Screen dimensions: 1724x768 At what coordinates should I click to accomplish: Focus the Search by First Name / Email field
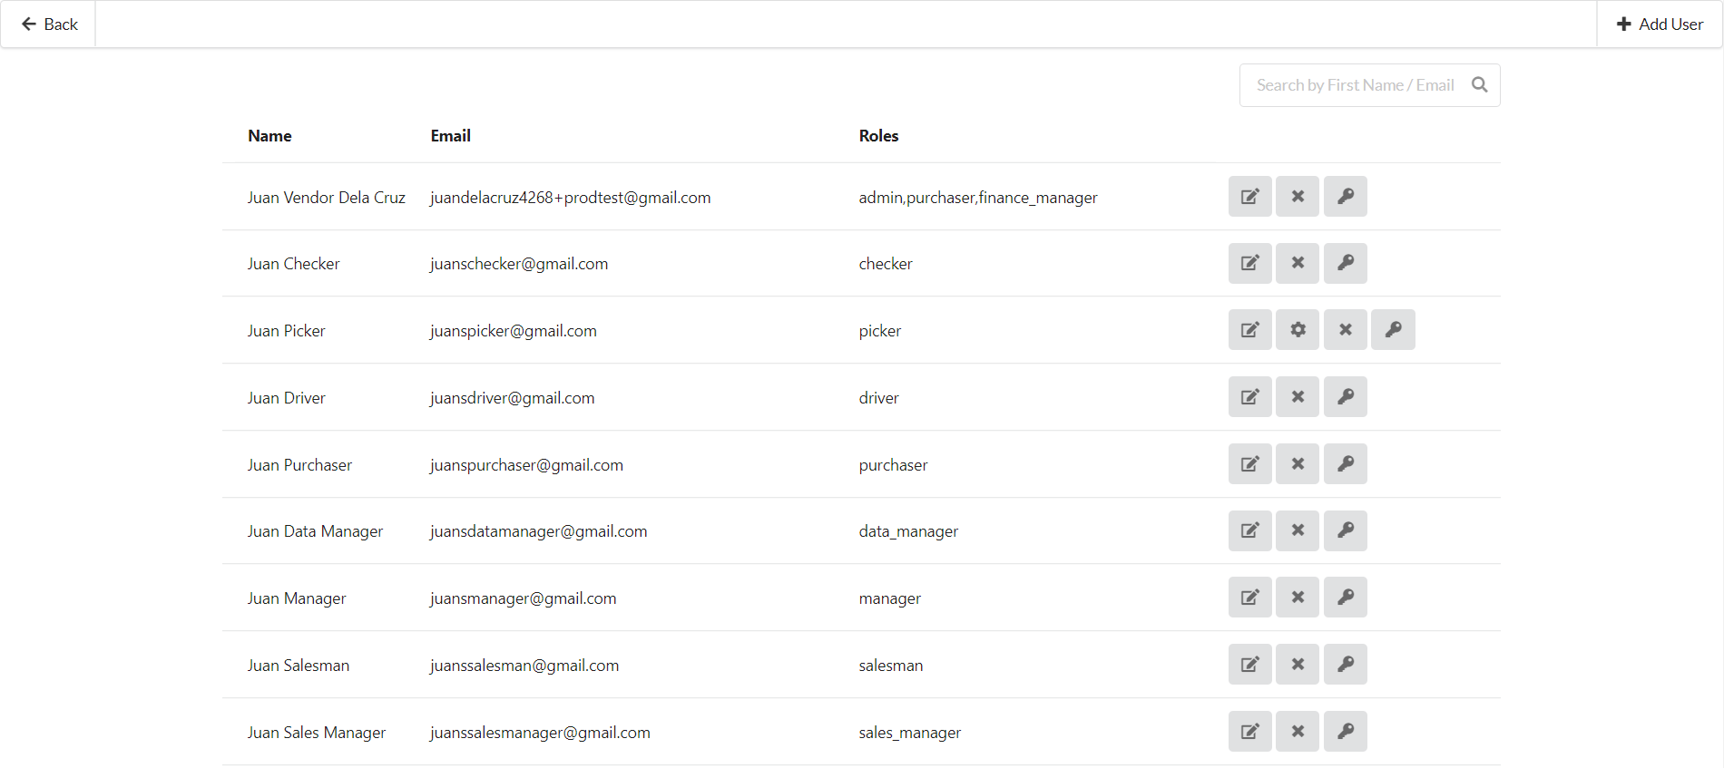pos(1354,85)
